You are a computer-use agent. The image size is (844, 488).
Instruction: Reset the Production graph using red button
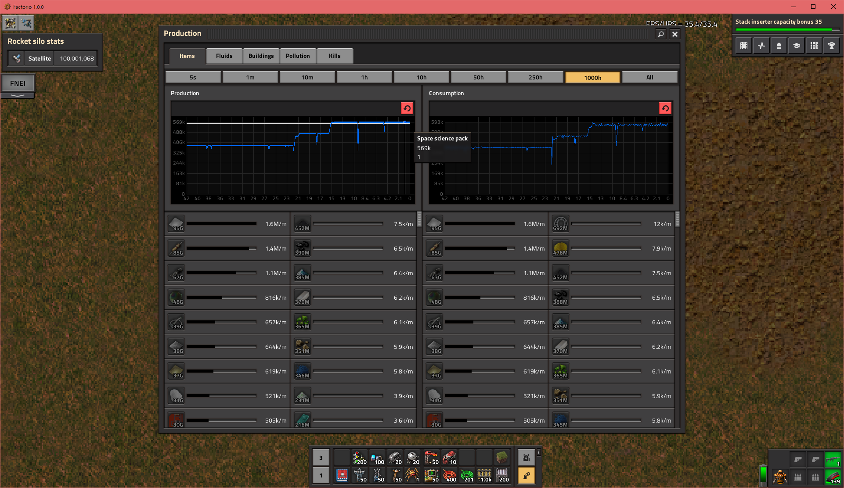click(x=407, y=108)
